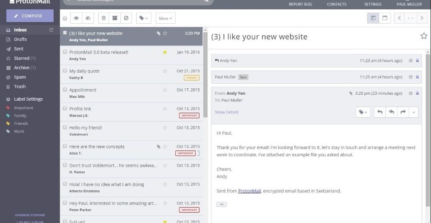Reply to Andy Yen's message

pyautogui.click(x=380, y=112)
